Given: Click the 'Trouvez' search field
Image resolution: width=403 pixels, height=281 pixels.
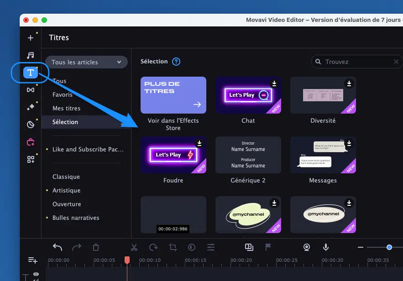Looking at the screenshot, I should (357, 62).
